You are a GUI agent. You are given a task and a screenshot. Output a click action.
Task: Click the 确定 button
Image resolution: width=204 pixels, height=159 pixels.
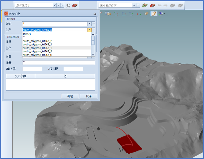pos(70,96)
